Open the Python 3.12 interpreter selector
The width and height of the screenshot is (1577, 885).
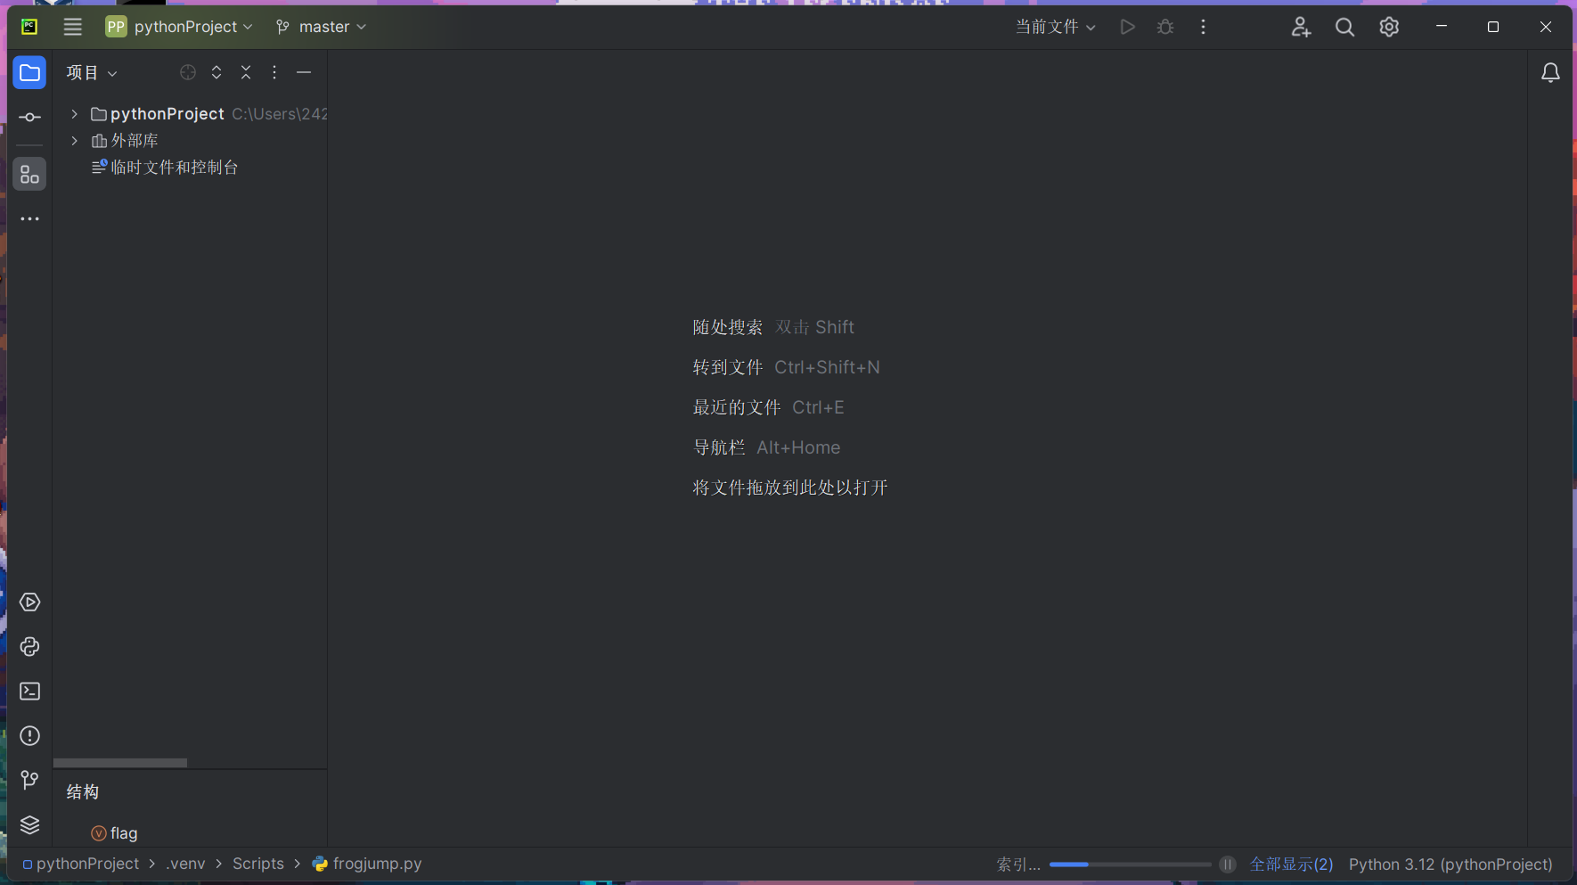pyautogui.click(x=1450, y=865)
